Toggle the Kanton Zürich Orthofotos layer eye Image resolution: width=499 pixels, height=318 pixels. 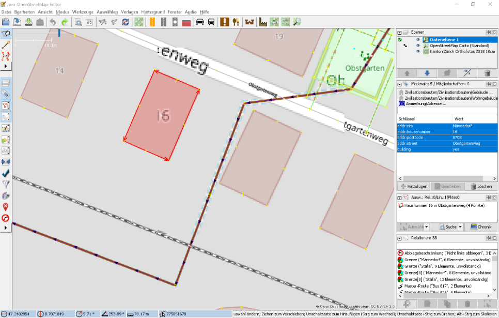pos(418,52)
